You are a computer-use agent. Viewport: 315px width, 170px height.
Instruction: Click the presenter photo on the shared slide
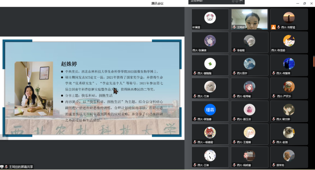[34, 89]
